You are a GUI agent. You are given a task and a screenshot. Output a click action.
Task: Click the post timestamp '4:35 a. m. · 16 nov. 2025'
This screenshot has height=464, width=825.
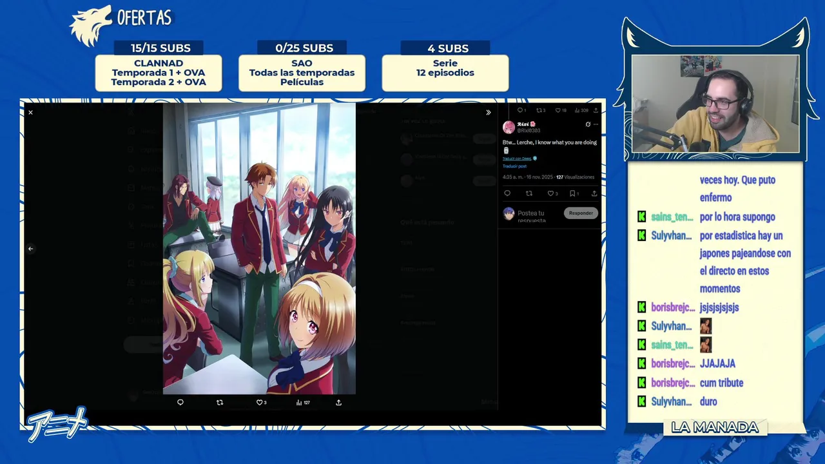(x=527, y=177)
